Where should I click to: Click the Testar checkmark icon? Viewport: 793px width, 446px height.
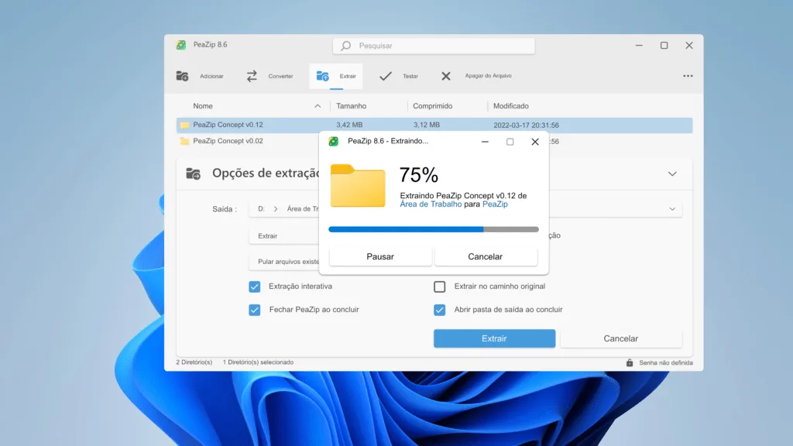coord(386,76)
